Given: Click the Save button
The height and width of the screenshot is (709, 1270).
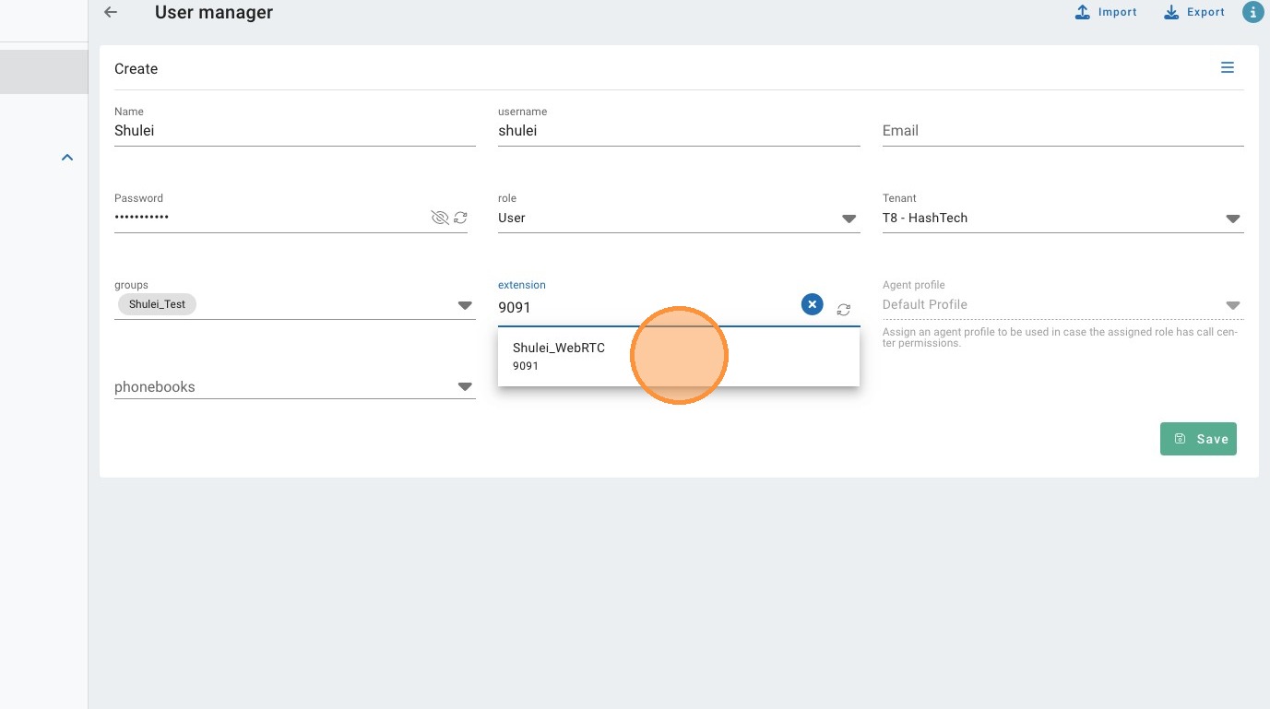Looking at the screenshot, I should click(1198, 439).
